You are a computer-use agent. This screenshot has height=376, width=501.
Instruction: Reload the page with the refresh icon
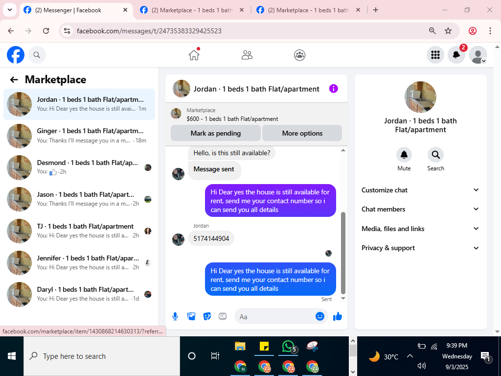46,31
